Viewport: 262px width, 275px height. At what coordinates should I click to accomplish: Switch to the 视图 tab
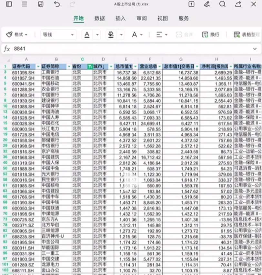coord(163,18)
